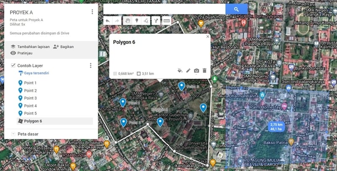Select Point 1 in the layer list
The height and width of the screenshot is (171, 337).
[55, 83]
